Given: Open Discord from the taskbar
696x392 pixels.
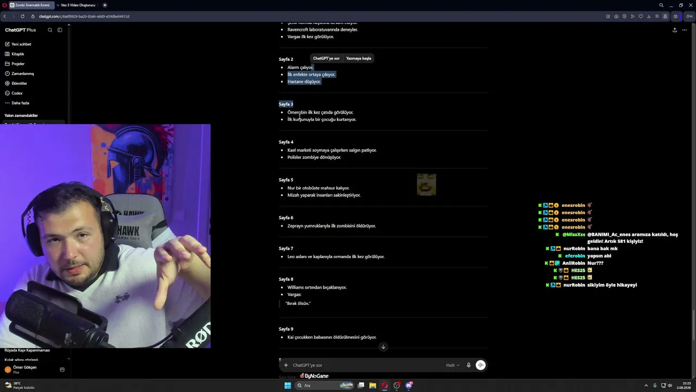Looking at the screenshot, I should coord(409,385).
